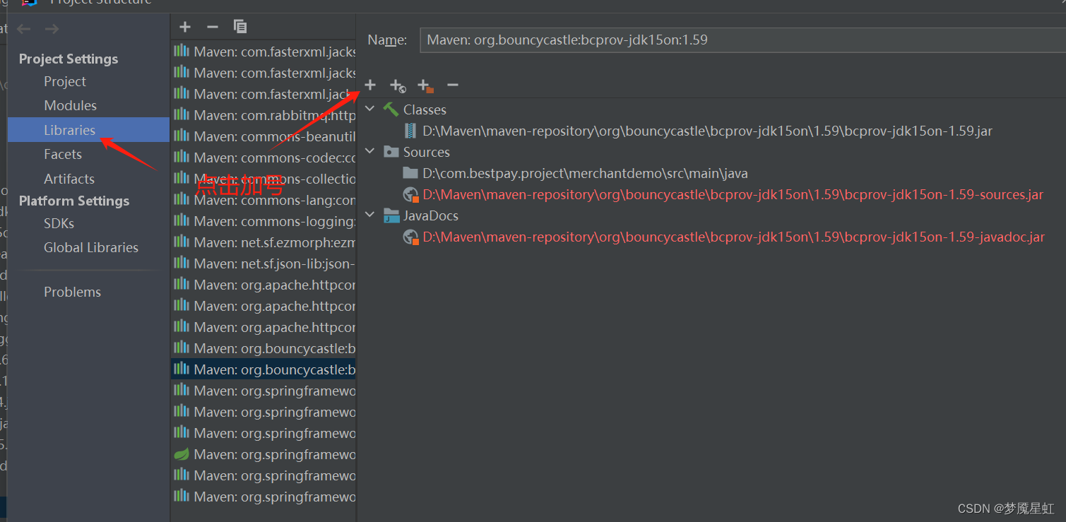Open Modules settings page

[70, 105]
